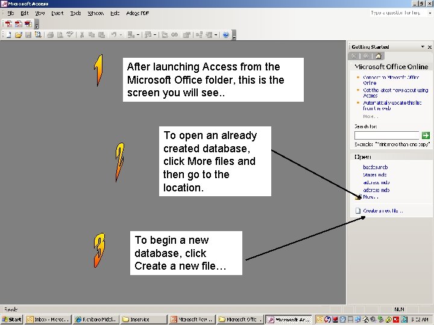Open the New Object dropdown arrow

[216, 35]
